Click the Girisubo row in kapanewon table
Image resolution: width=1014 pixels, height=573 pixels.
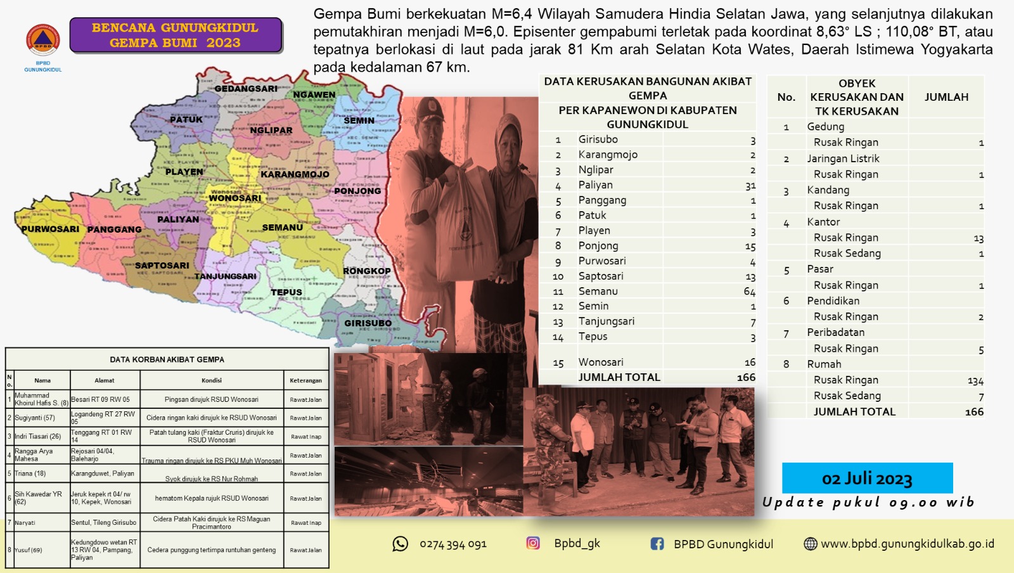(647, 139)
